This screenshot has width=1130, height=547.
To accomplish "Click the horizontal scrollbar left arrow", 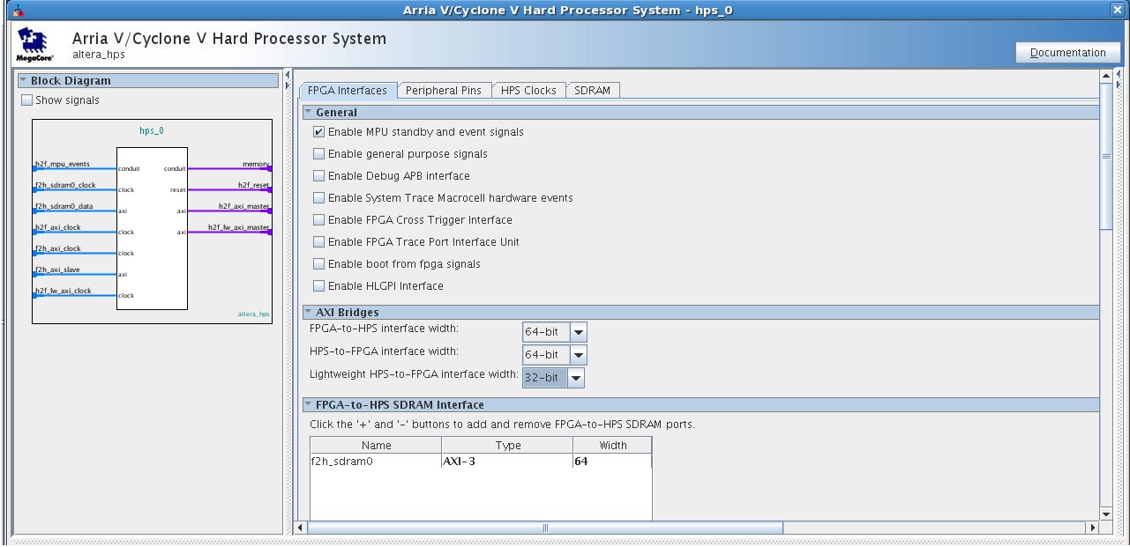I will click(301, 528).
